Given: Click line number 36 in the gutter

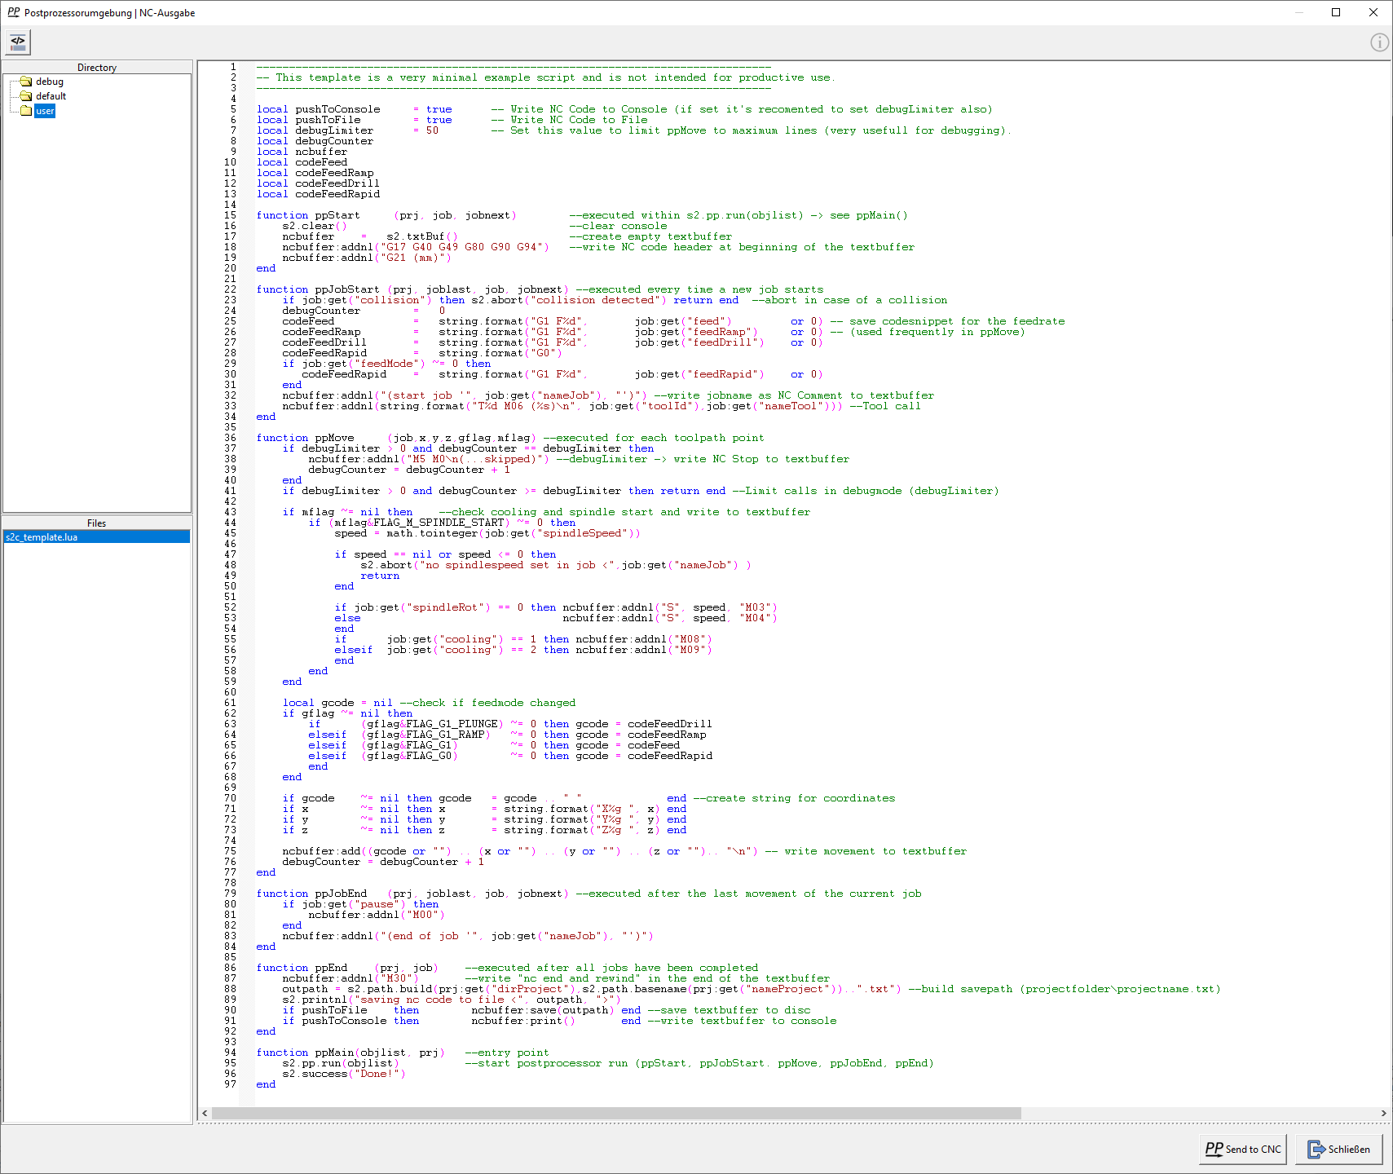Looking at the screenshot, I should tap(230, 438).
